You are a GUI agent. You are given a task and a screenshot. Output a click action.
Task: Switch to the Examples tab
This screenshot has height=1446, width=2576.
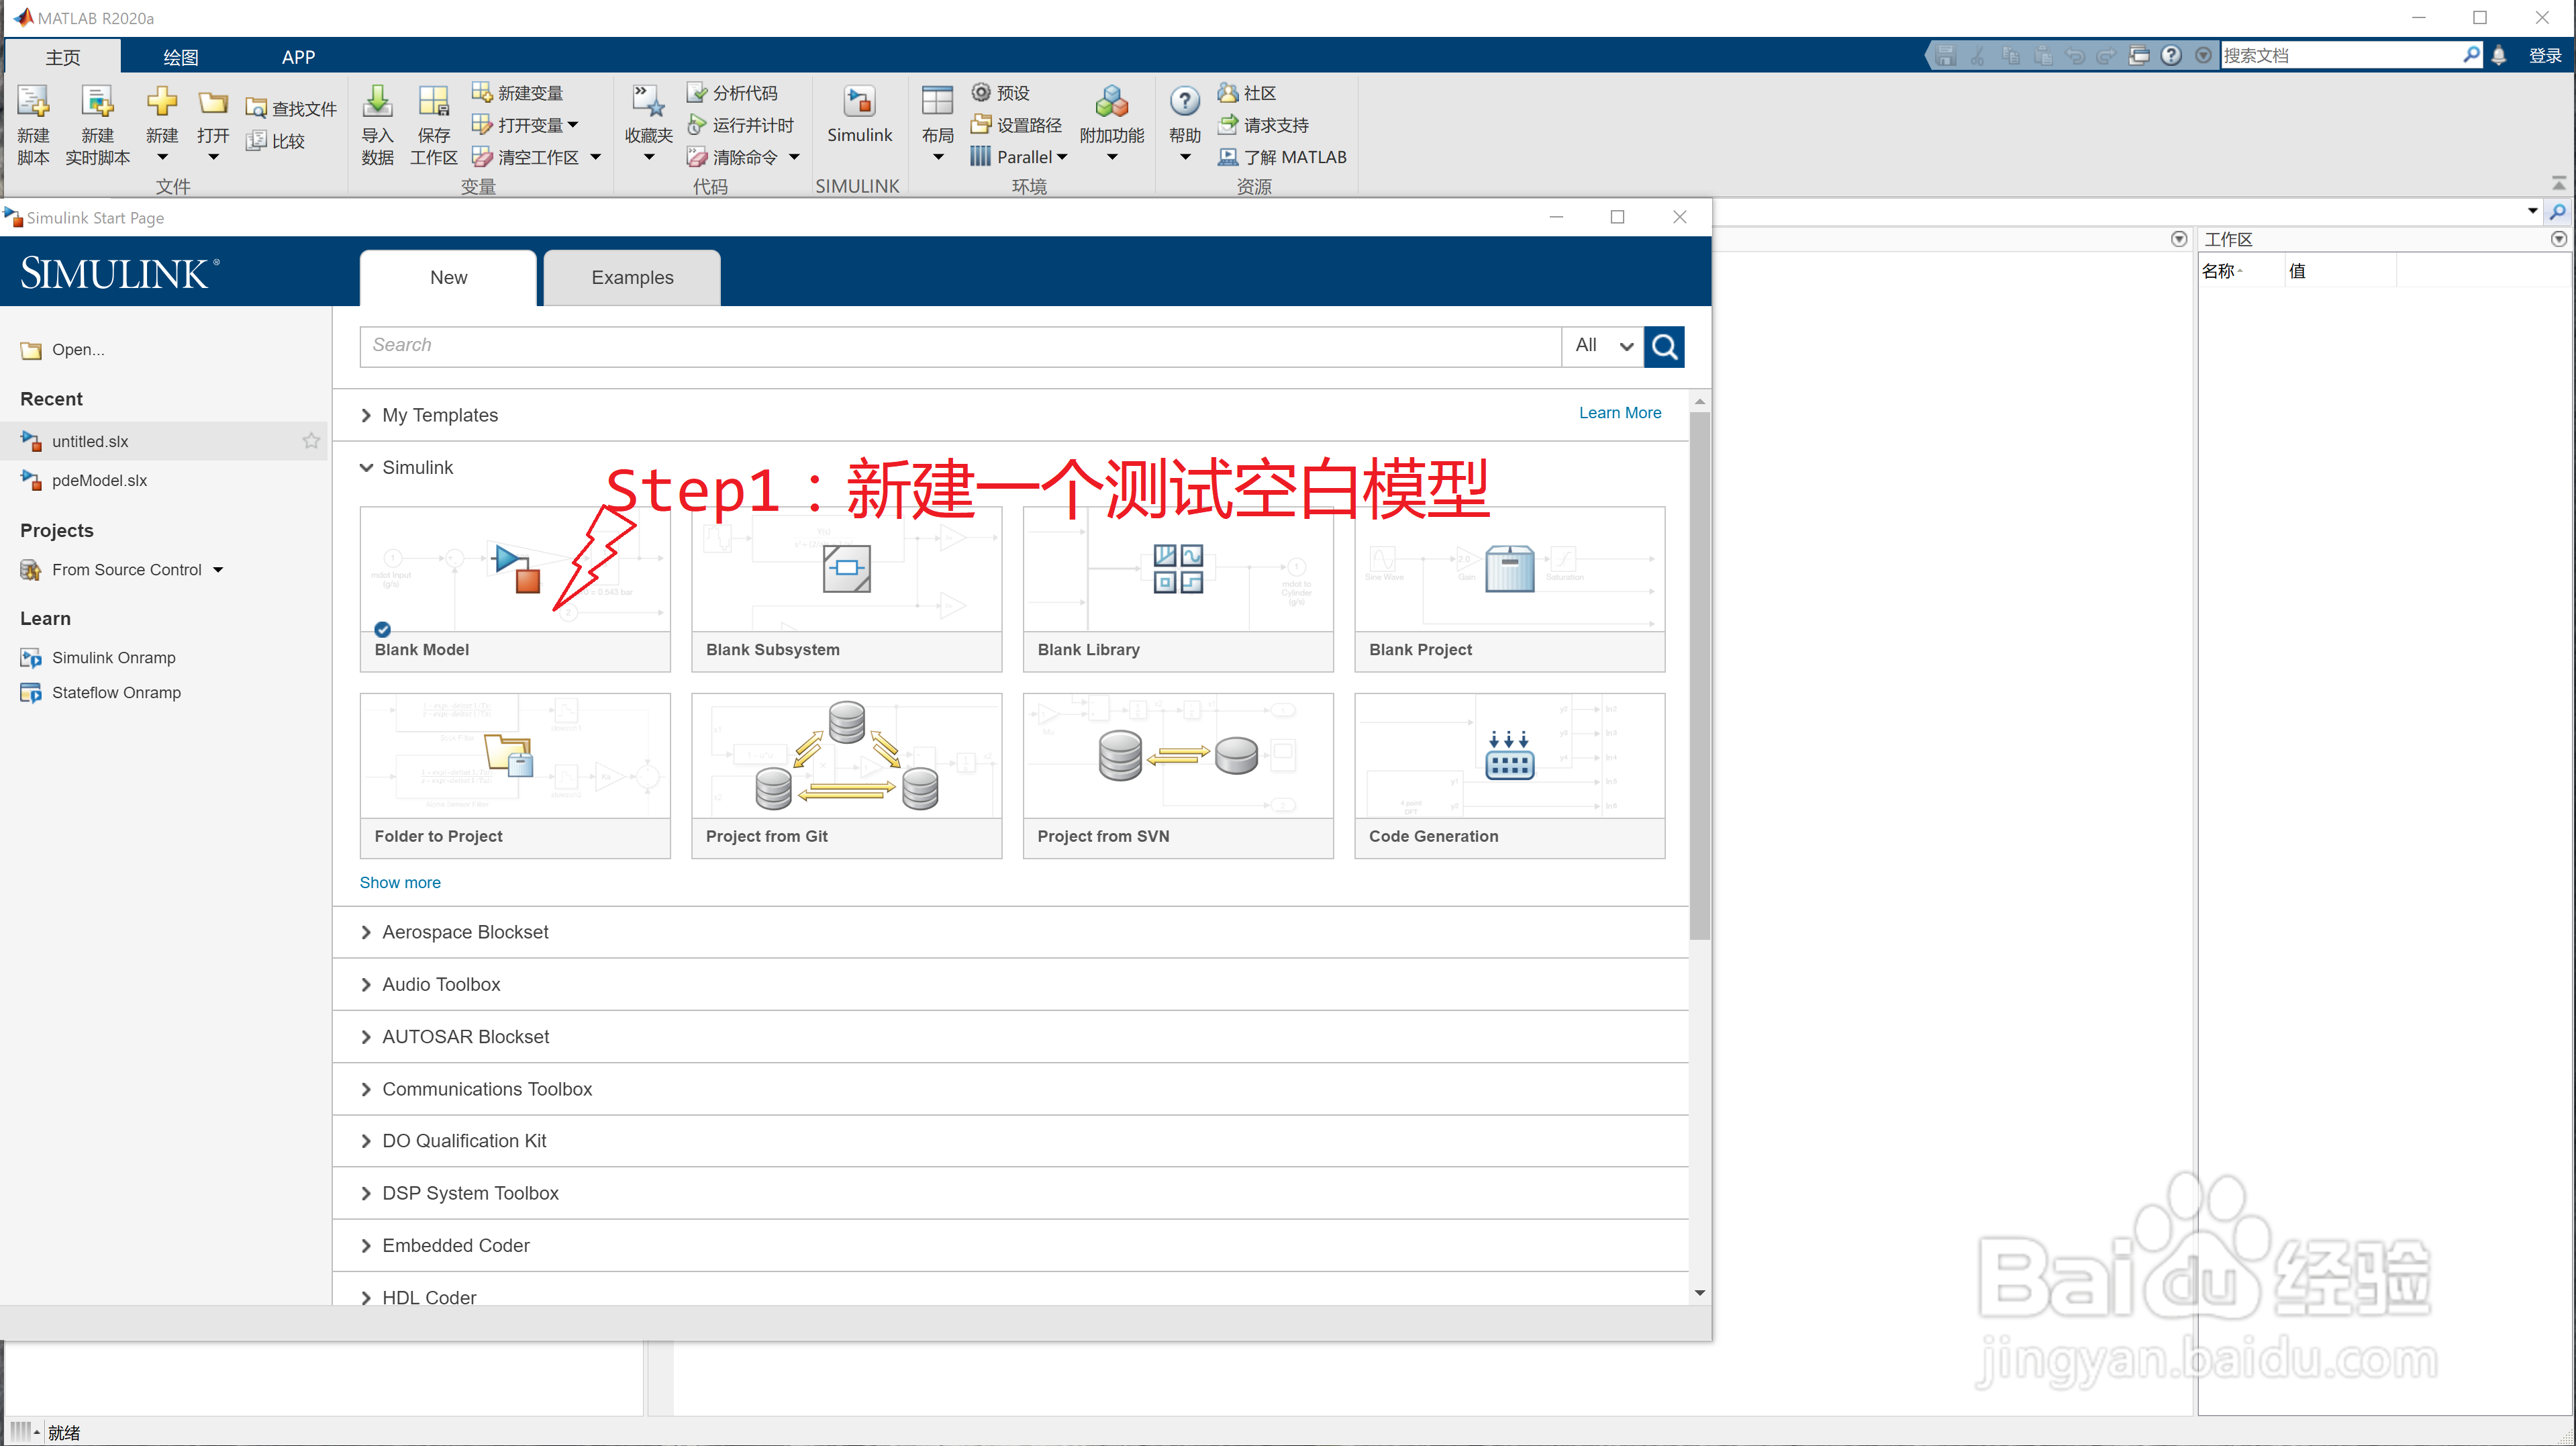pos(632,277)
